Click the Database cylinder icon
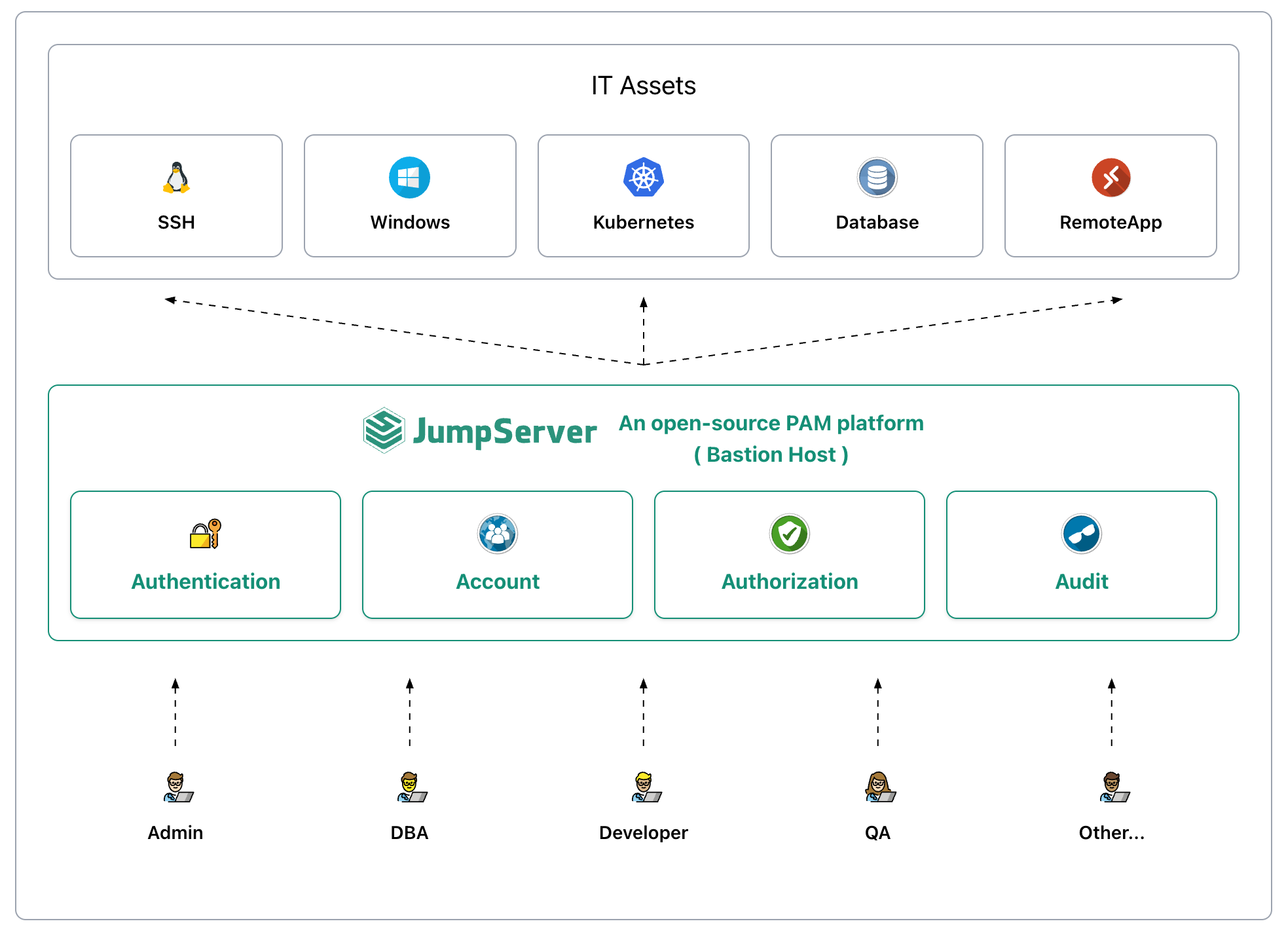Screen dimensions: 1286x934 tap(877, 177)
